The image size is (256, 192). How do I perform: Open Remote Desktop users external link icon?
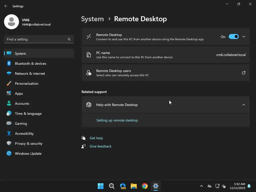tap(244, 73)
